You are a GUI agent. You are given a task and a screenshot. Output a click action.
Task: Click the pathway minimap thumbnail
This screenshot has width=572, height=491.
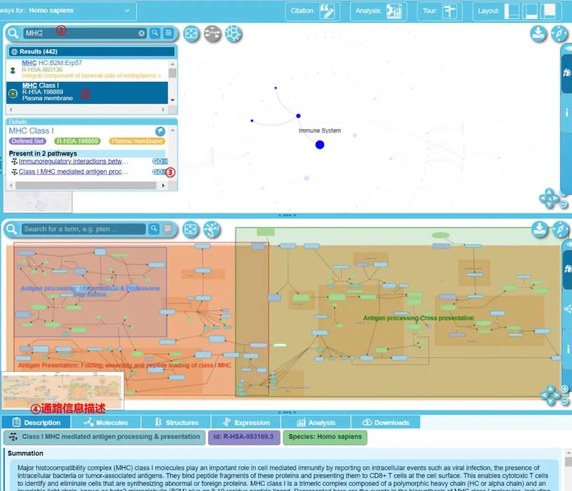coord(62,390)
